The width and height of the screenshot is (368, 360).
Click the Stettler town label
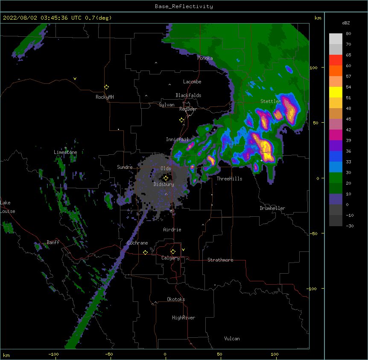[x=271, y=101]
